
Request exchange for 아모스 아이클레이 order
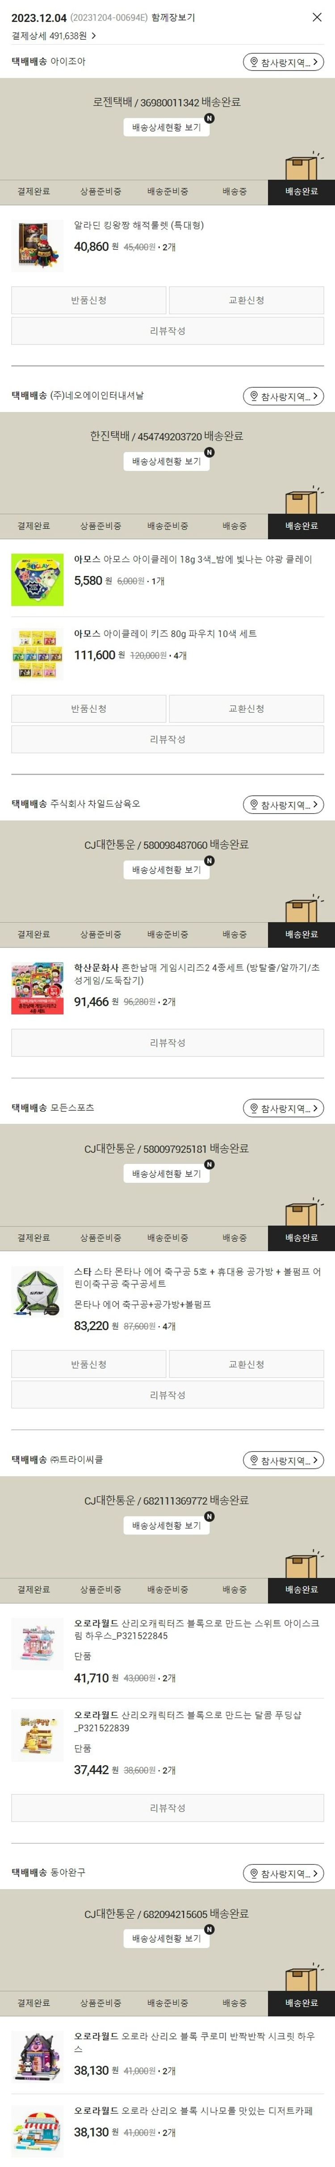[247, 708]
